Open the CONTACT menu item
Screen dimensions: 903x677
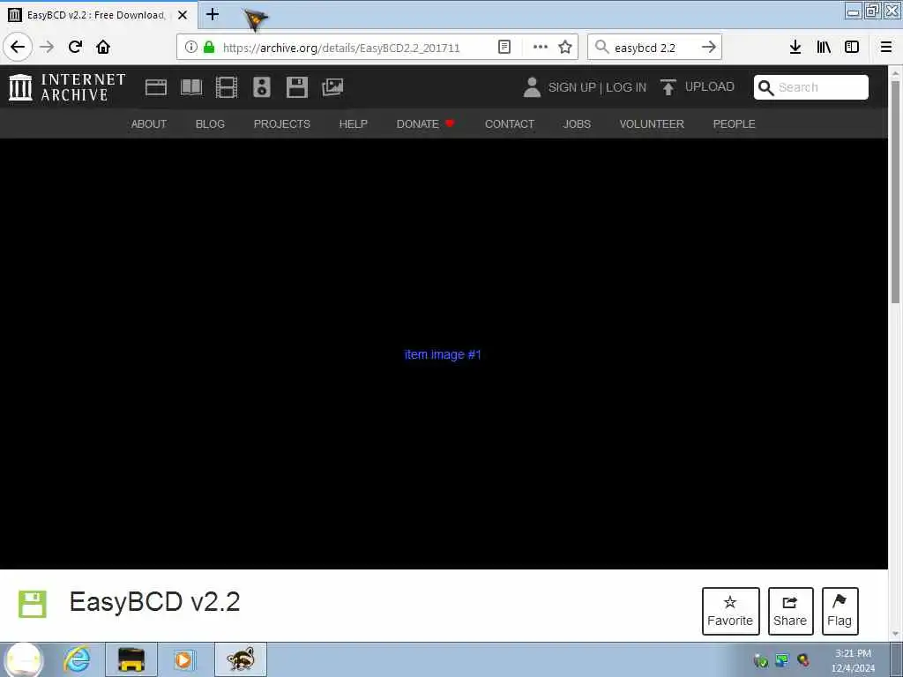[510, 123]
